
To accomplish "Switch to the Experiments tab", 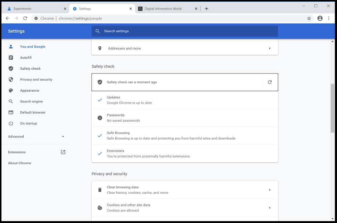I will (35, 8).
